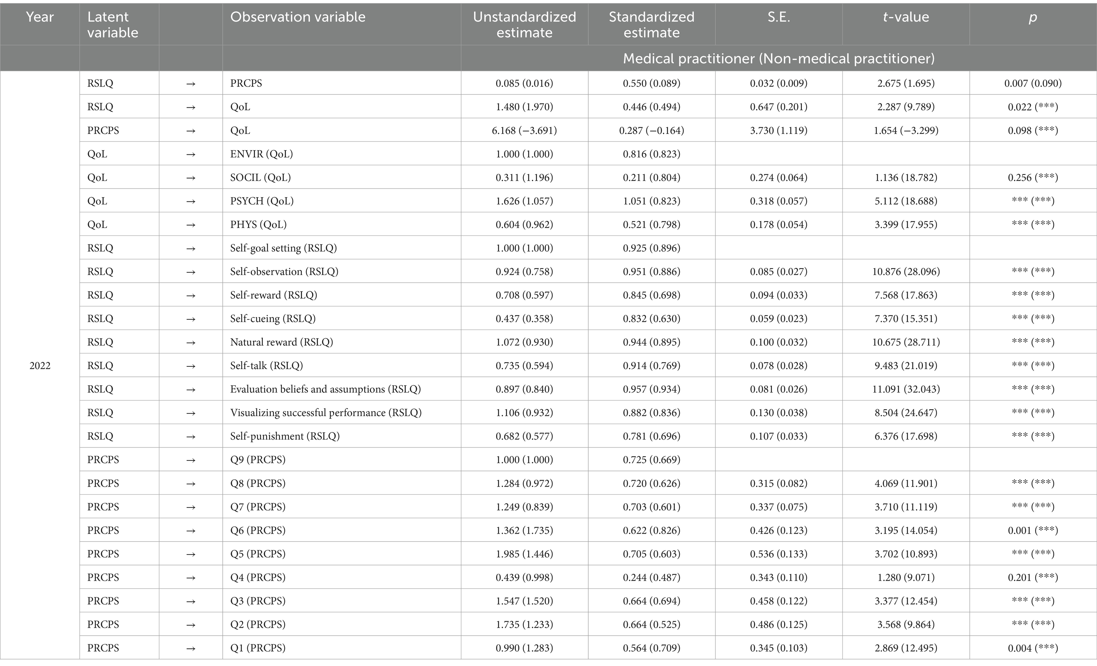The image size is (1097, 666).
Task: Click the value '1.985 (1.446)'
Action: tap(525, 554)
